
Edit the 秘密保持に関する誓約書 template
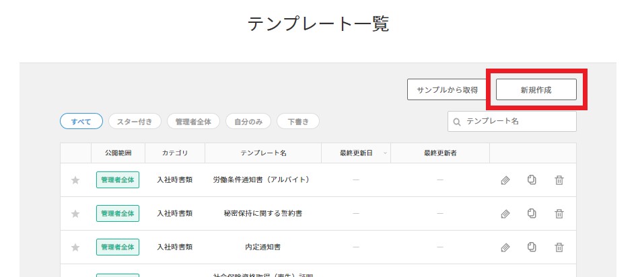pos(505,214)
